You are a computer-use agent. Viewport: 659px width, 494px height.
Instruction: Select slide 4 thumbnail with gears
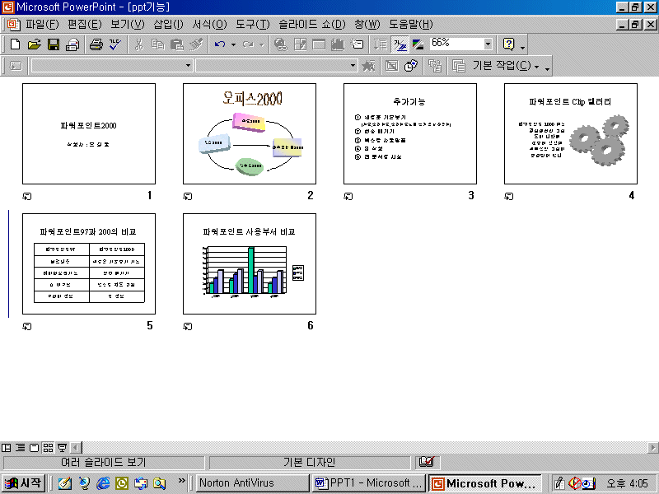click(x=571, y=133)
